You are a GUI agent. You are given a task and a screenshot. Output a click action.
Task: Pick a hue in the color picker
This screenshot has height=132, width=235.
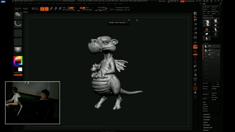click(x=18, y=60)
